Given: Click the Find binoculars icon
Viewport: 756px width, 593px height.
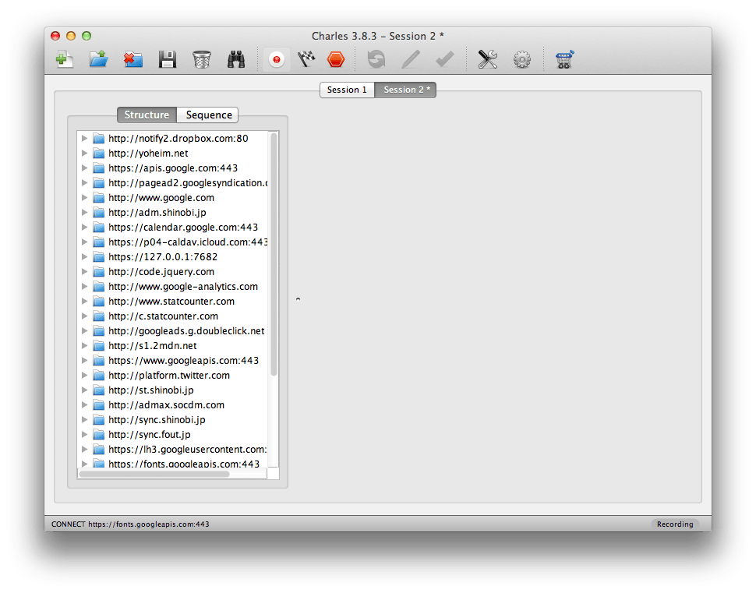Looking at the screenshot, I should [x=236, y=59].
